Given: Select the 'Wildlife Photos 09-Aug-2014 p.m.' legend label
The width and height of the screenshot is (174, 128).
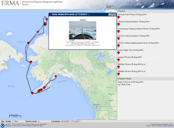Looking at the screenshot, I should (x=132, y=64).
